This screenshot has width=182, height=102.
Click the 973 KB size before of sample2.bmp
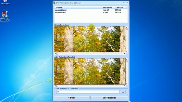(x=106, y=12)
